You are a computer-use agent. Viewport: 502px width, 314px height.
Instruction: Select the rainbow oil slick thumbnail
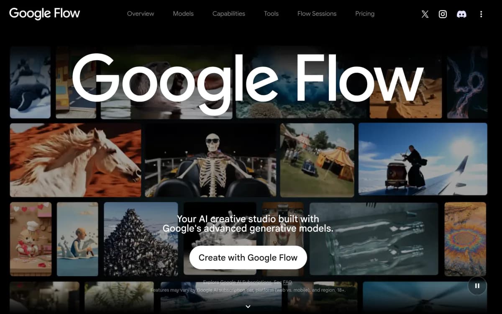point(465,239)
